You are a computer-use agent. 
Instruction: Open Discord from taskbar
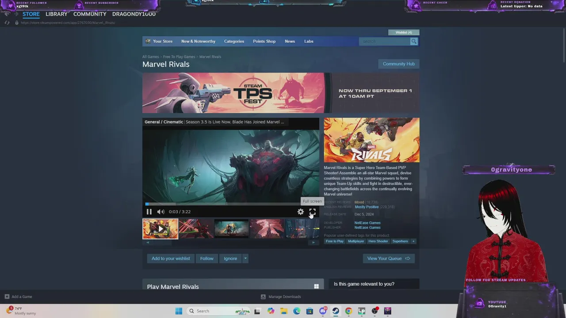coord(323,311)
